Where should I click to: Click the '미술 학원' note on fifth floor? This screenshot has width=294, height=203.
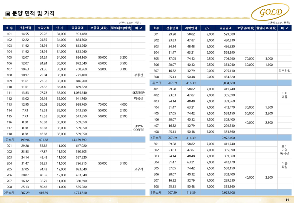coord(284,165)
